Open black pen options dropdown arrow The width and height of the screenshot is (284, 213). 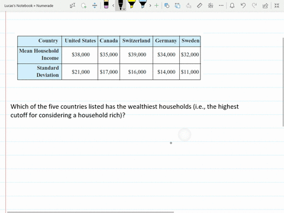click(124, 9)
